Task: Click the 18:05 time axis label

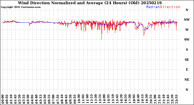Action: pos(134,99)
